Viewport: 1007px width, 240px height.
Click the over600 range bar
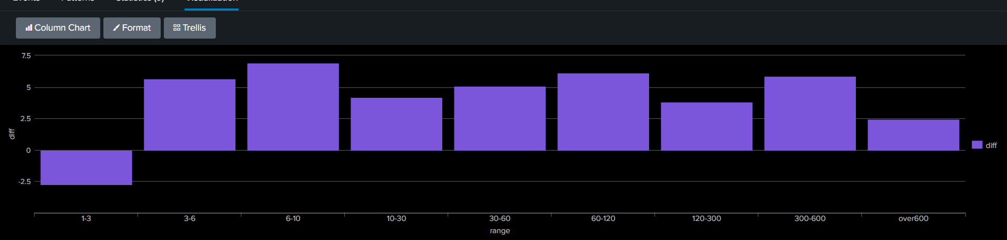pos(914,135)
